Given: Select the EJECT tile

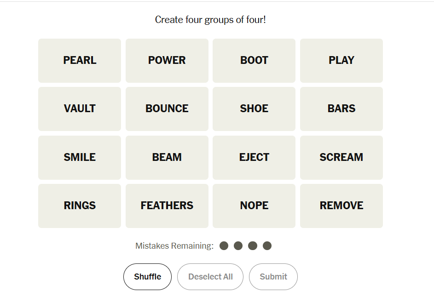Looking at the screenshot, I should pos(254,157).
